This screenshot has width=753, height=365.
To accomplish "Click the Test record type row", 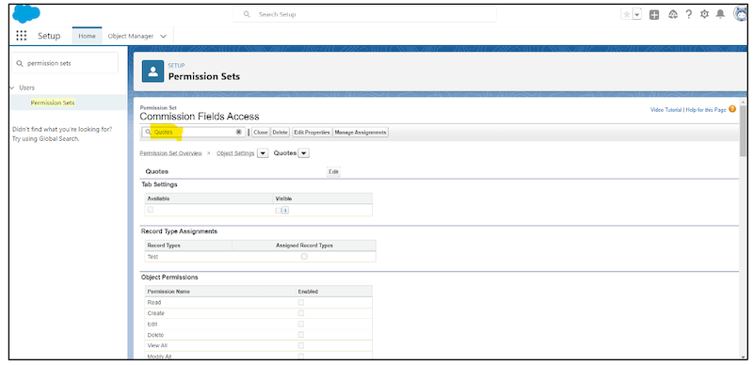I will click(x=261, y=257).
